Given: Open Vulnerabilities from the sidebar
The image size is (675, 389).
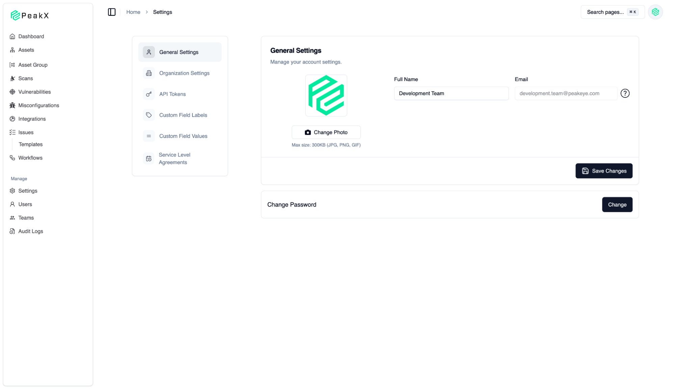Looking at the screenshot, I should 34,92.
